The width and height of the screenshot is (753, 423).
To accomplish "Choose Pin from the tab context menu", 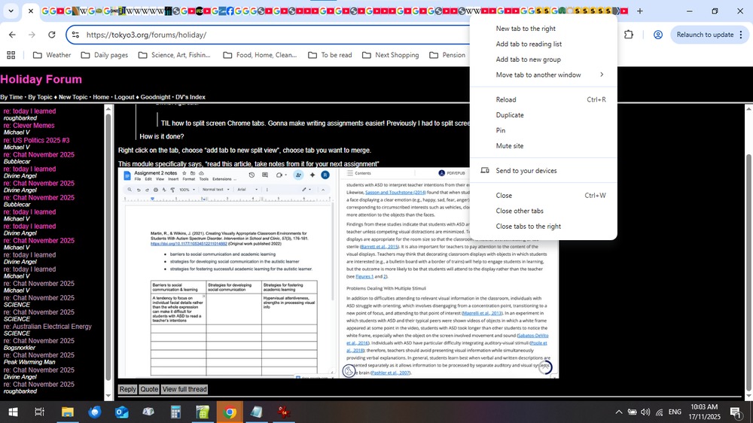I will pyautogui.click(x=501, y=130).
